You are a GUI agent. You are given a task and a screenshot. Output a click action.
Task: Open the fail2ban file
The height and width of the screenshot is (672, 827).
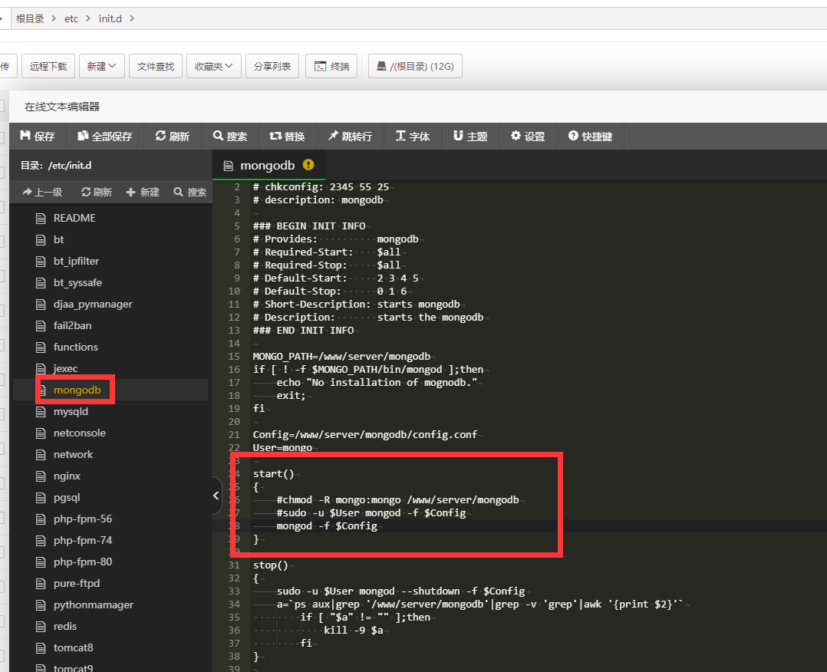pyautogui.click(x=72, y=326)
